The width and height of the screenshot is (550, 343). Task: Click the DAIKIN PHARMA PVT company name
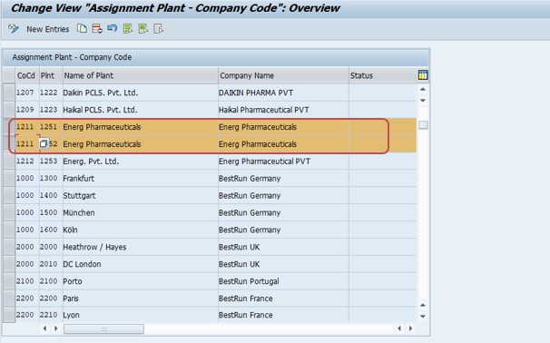[x=256, y=93]
